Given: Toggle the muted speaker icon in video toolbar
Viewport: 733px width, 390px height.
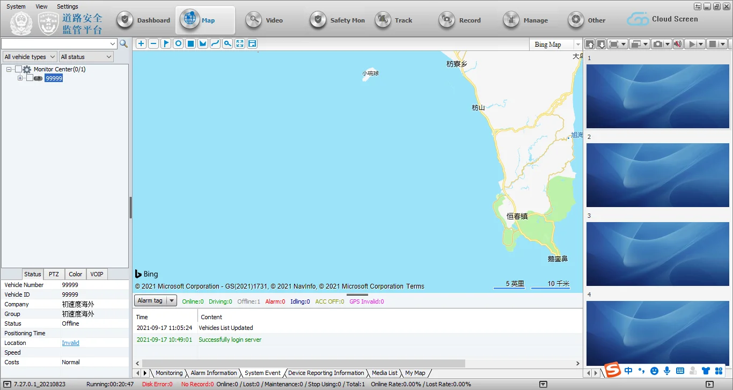Looking at the screenshot, I should click(x=678, y=44).
